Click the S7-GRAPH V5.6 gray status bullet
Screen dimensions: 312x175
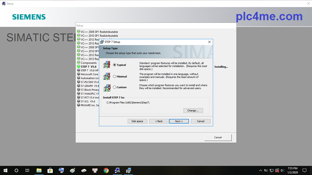coord(79,86)
